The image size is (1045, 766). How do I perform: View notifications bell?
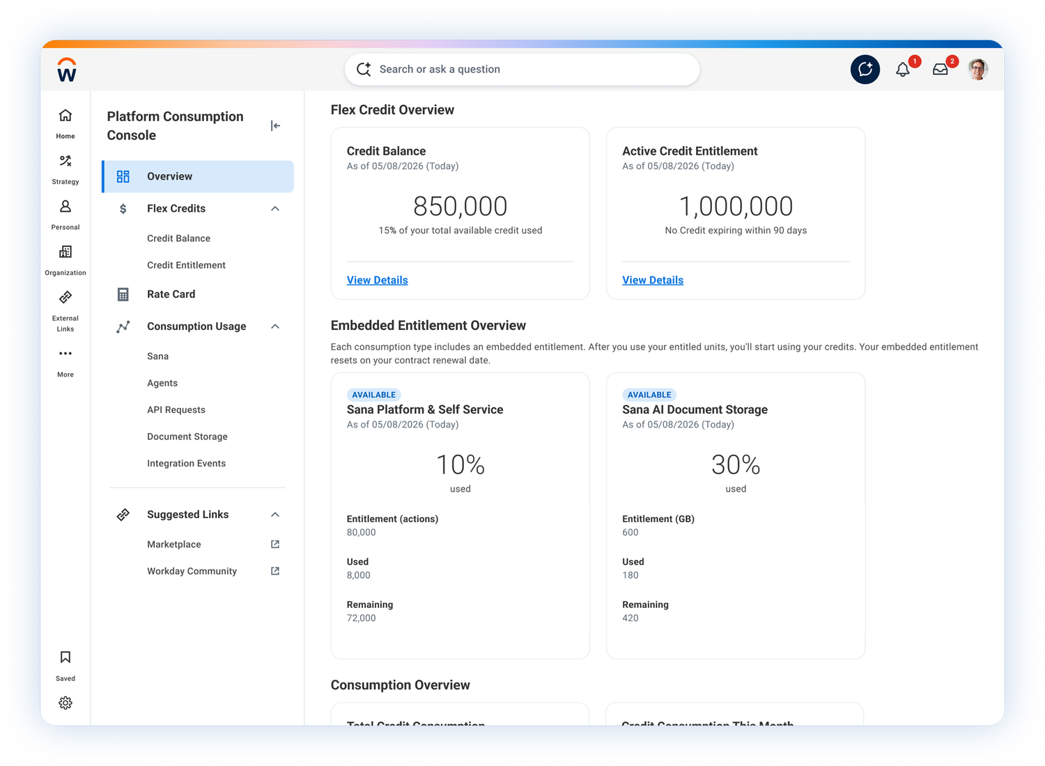pos(903,70)
